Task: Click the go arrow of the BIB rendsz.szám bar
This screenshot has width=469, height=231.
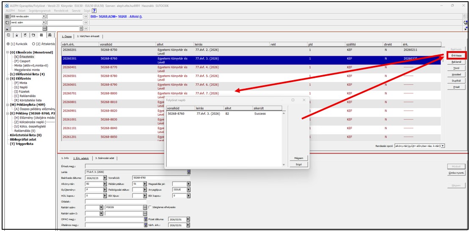Action: coord(85,16)
